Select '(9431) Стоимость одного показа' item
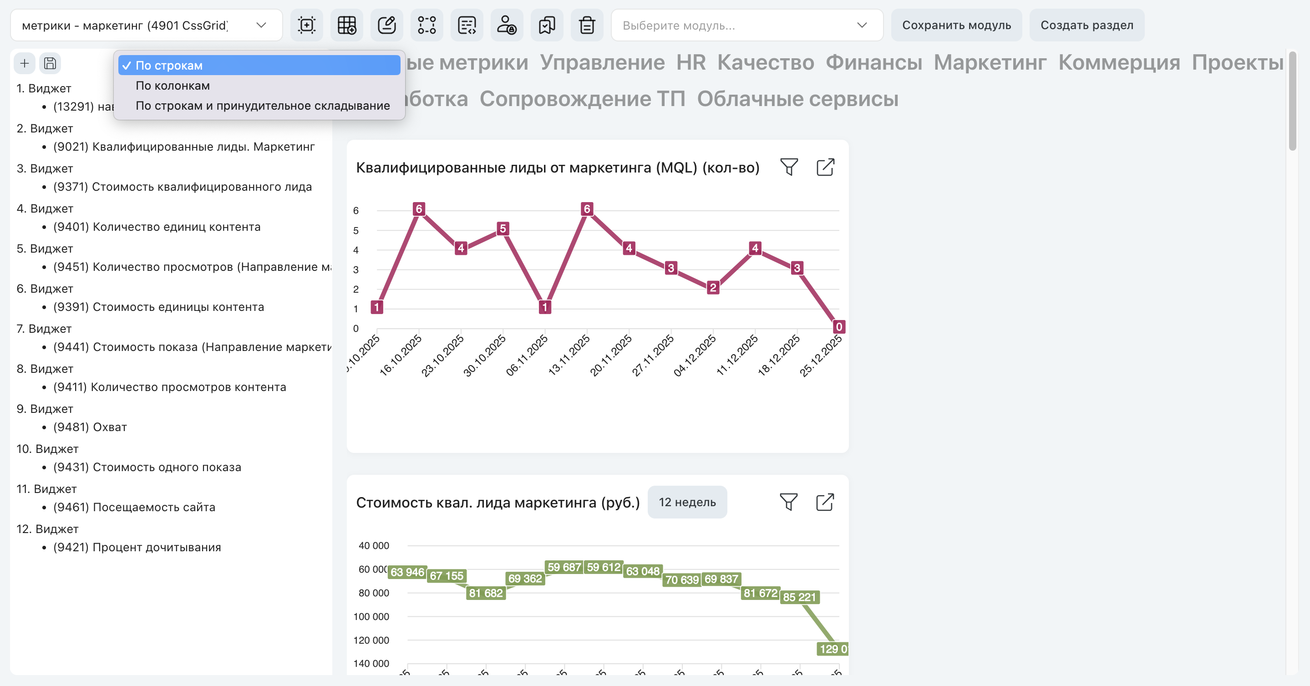This screenshot has width=1310, height=686. (147, 467)
